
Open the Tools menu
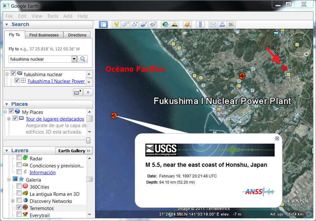coord(53,16)
